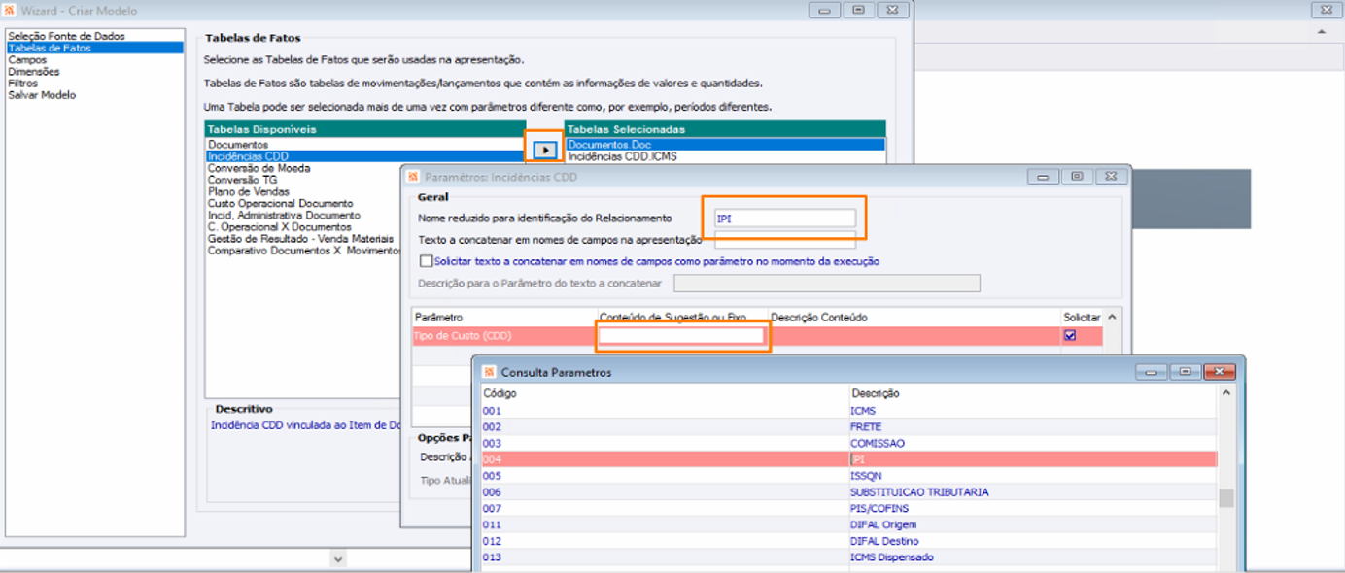Toggle Solicitar checkbox for Tipo de Custo
This screenshot has height=573, width=1345.
[1070, 335]
